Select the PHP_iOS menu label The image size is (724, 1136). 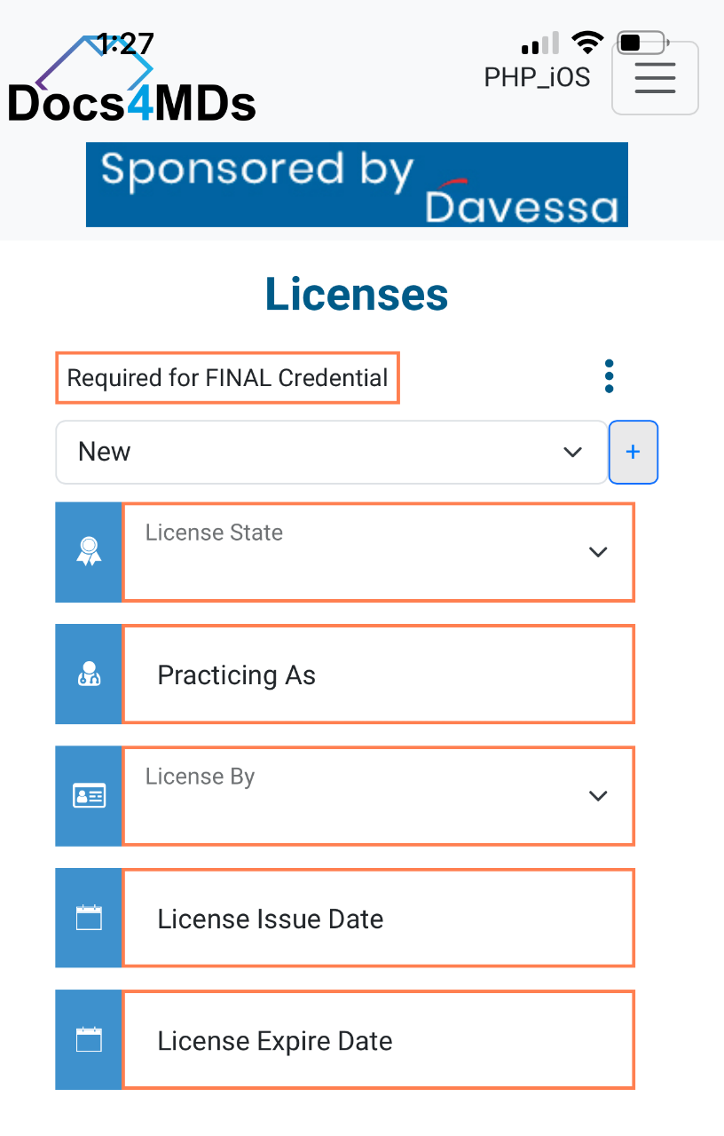[x=537, y=78]
